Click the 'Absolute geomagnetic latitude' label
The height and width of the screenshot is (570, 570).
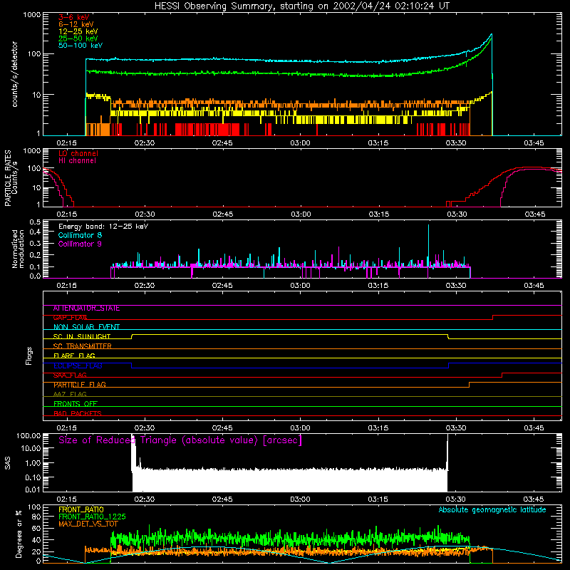tap(492, 510)
